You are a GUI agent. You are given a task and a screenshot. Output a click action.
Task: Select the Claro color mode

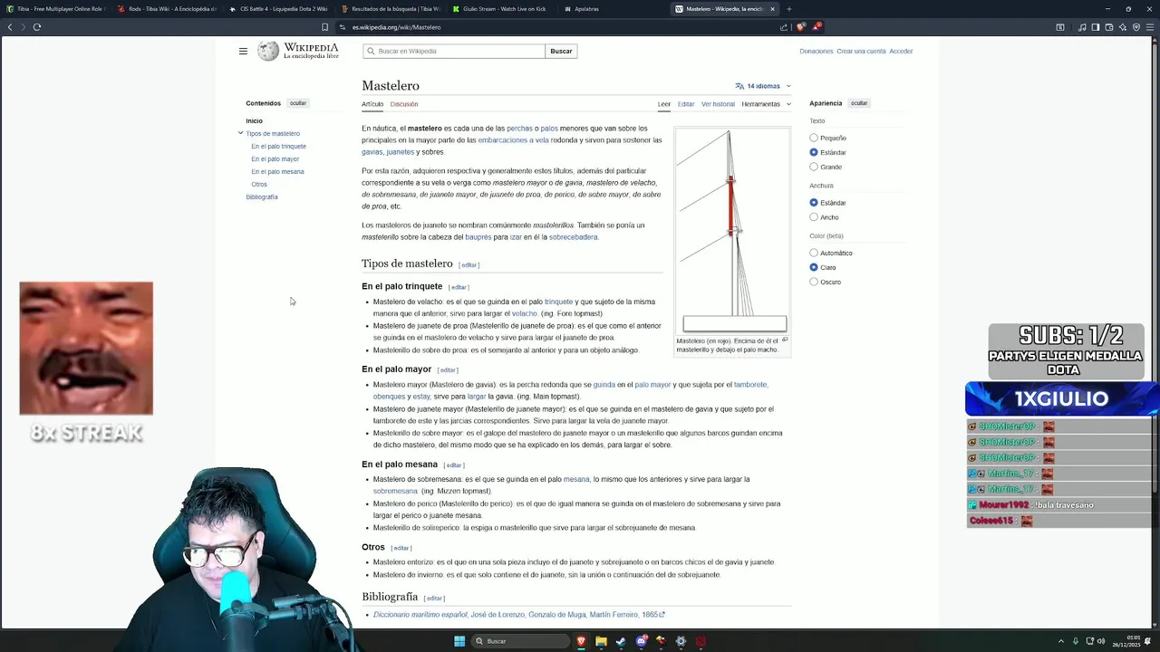pyautogui.click(x=814, y=267)
